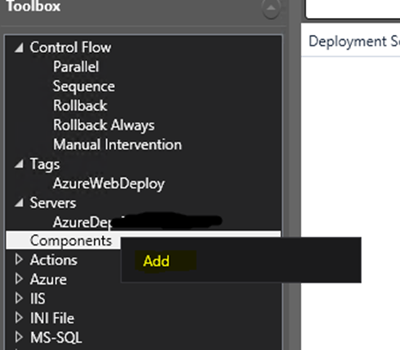The image size is (400, 350).
Task: Select the Manual Intervention item
Action: tap(118, 144)
